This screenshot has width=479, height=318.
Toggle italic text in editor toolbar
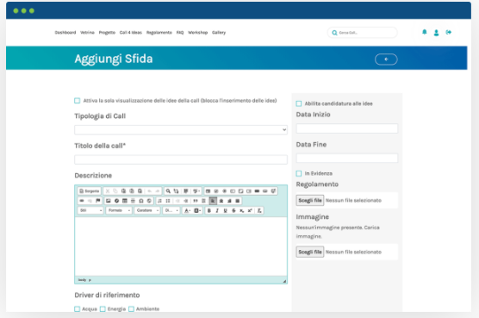217,210
